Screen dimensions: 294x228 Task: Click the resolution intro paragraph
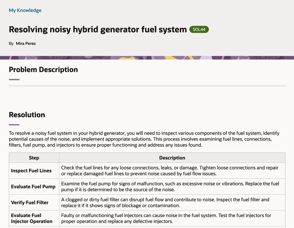144,139
